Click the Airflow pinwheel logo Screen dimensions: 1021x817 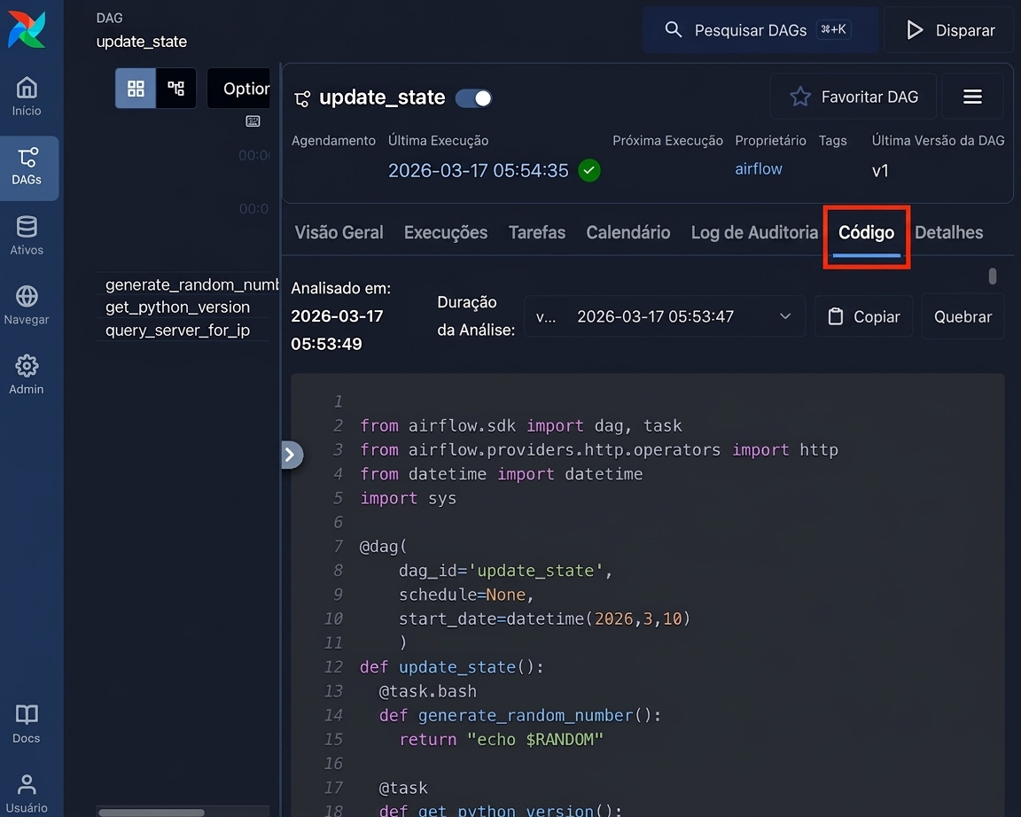pos(27,30)
